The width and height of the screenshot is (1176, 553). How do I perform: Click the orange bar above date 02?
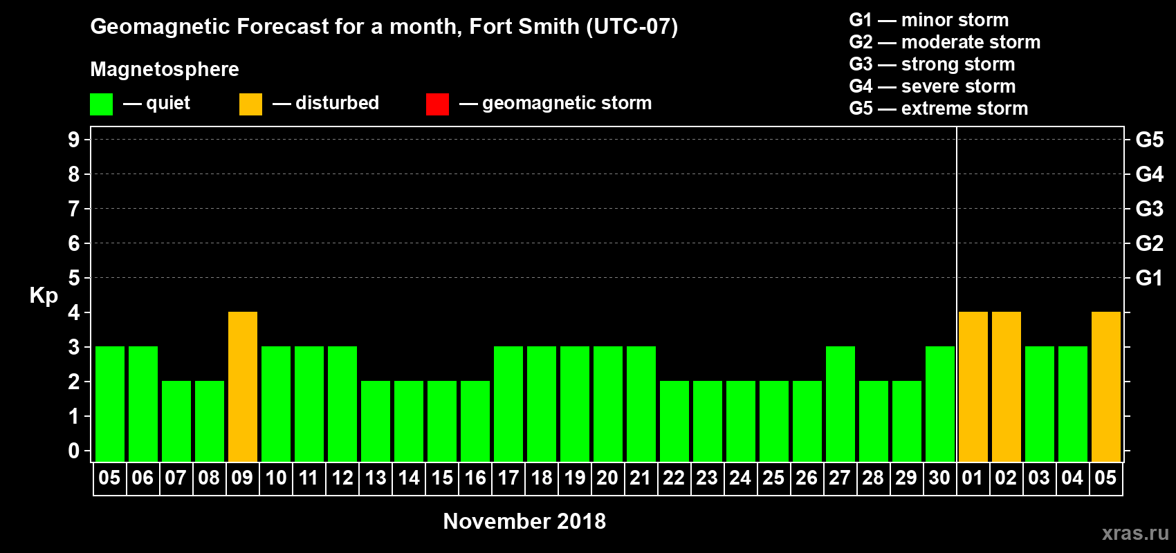point(1007,386)
